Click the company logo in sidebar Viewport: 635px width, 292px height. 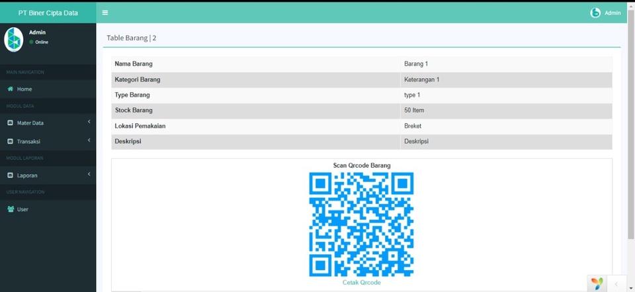(14, 39)
